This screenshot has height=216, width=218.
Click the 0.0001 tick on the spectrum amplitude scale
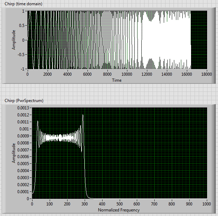click(x=23, y=192)
